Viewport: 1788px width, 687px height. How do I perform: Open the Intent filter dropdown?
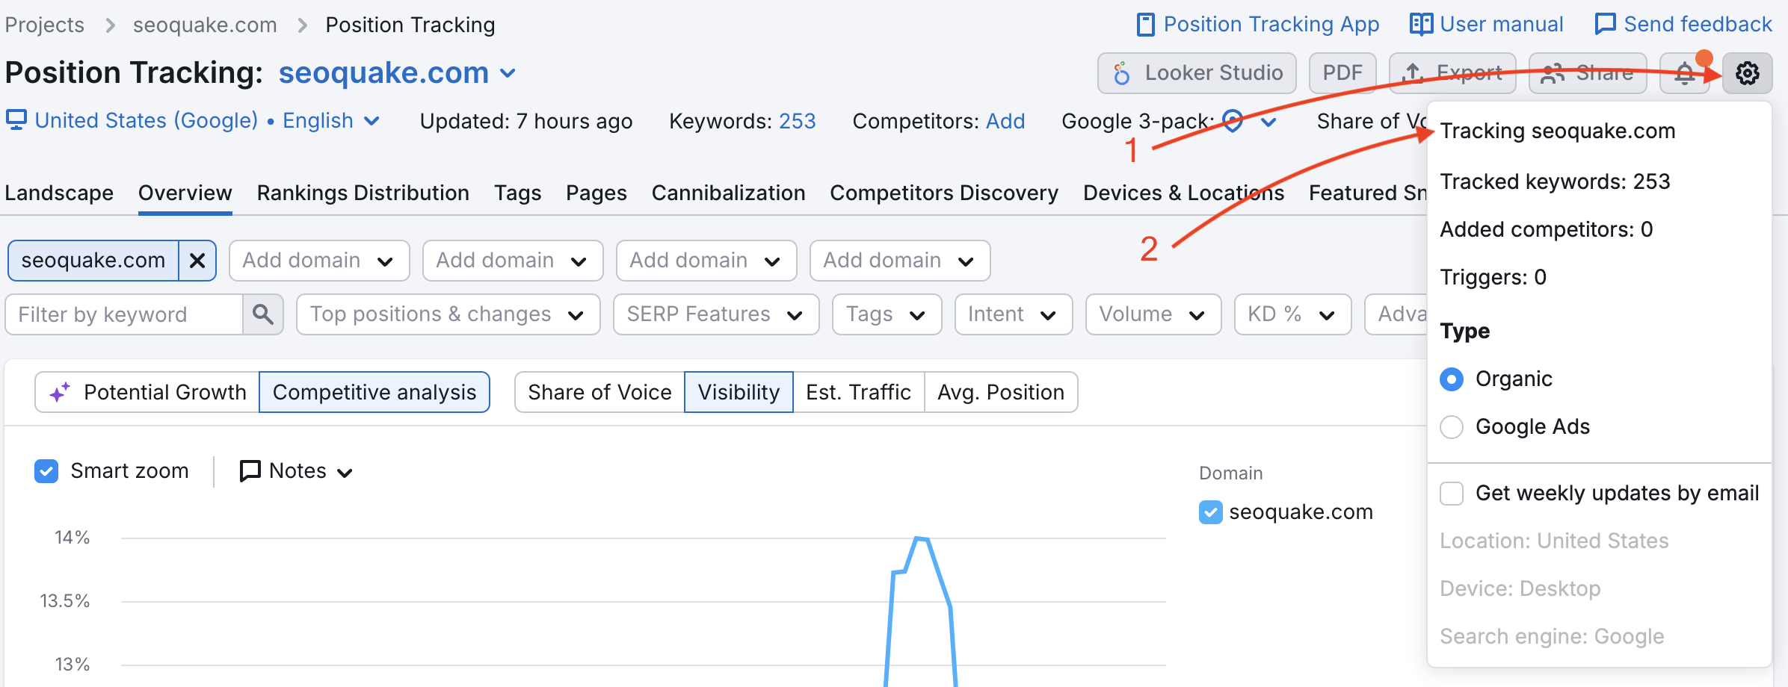point(1013,314)
